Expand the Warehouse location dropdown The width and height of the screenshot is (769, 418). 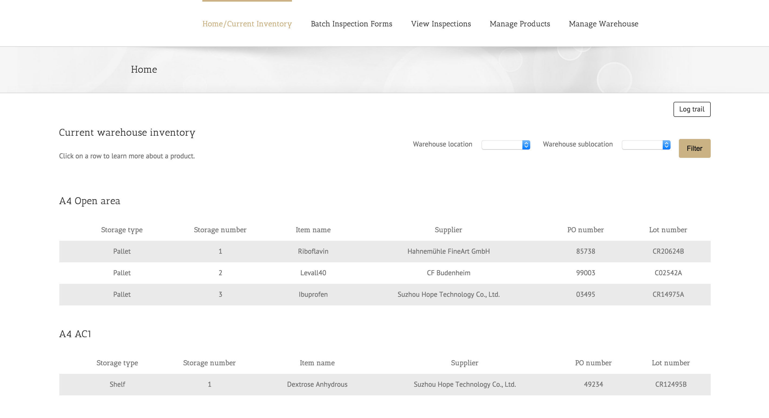pos(506,145)
